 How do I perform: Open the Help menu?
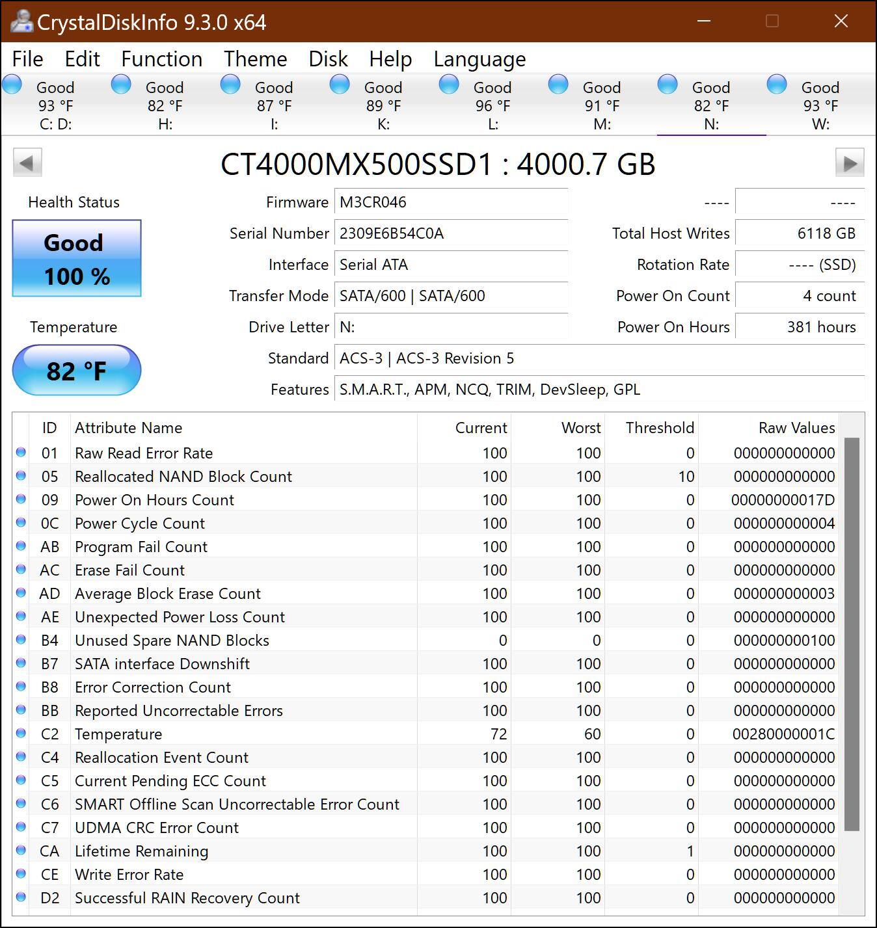click(x=390, y=59)
